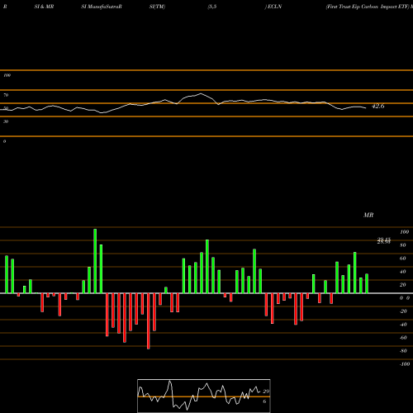Click the MR axis label 80
Screen dimensions: 413x413
(402, 245)
